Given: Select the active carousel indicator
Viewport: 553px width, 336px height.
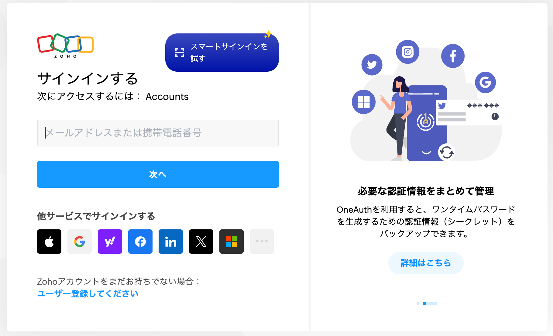Looking at the screenshot, I should pos(430,303).
